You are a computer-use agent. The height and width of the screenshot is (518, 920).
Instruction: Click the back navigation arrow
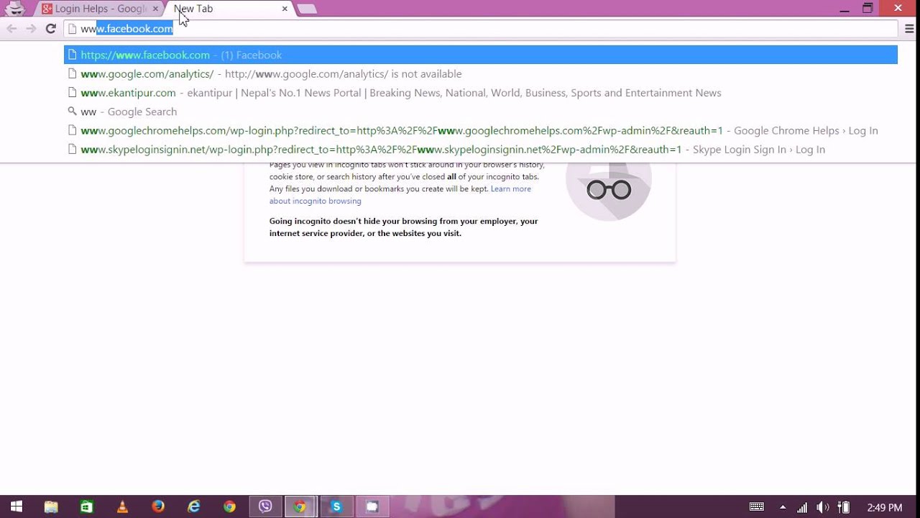pos(11,29)
